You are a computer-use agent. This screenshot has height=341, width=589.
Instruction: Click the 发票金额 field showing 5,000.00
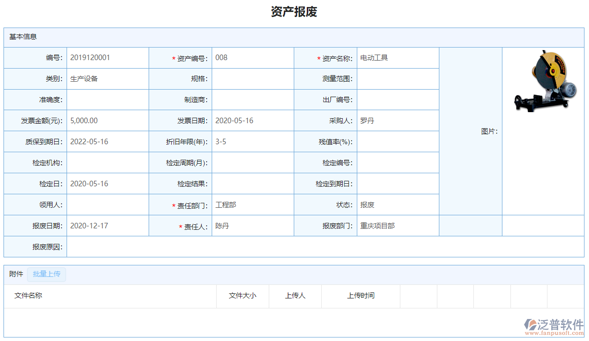[107, 121]
